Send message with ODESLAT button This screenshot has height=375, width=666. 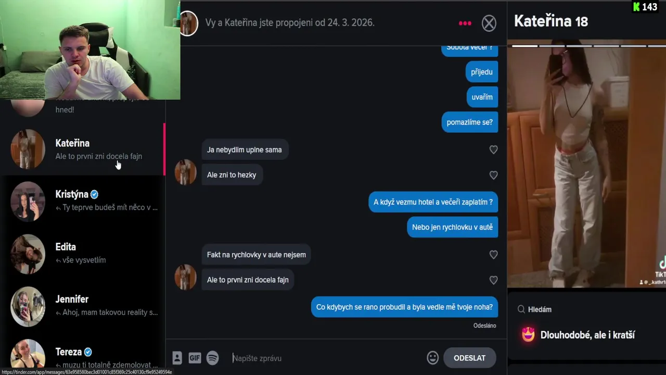(x=469, y=358)
